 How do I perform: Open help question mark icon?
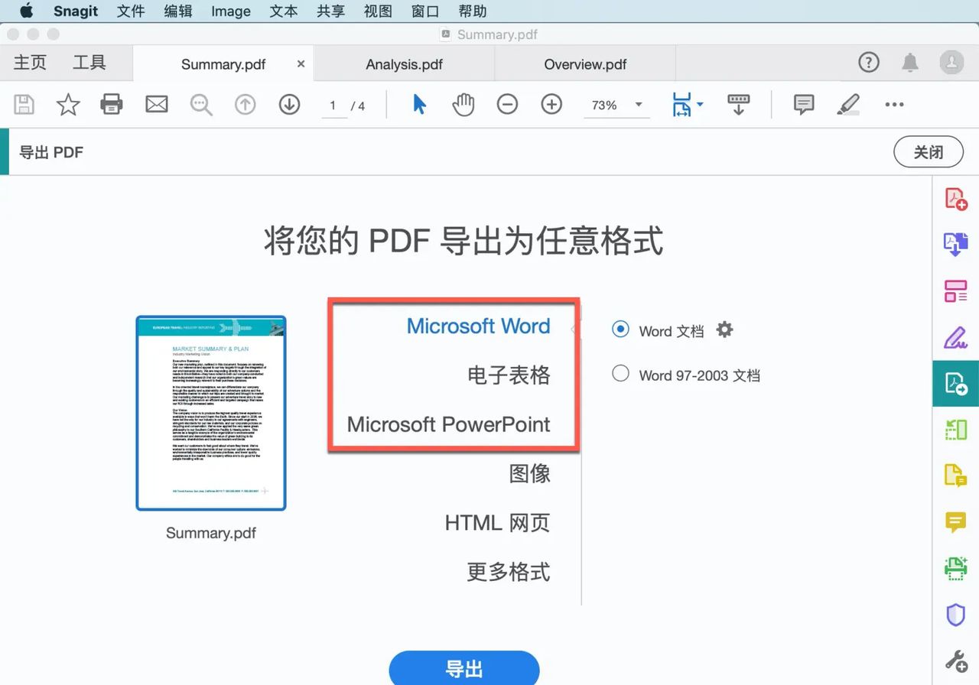[x=869, y=63]
